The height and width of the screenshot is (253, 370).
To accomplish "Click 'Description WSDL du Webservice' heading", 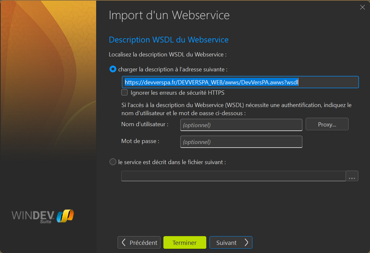I will pos(169,40).
